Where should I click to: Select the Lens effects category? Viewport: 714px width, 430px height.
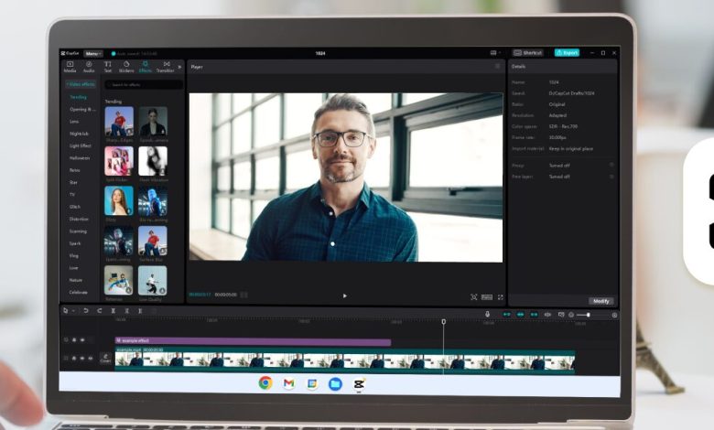click(x=74, y=122)
